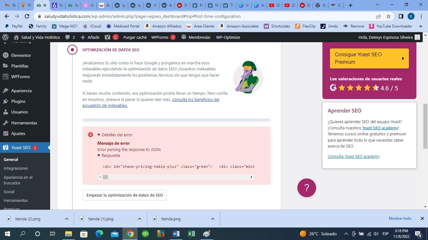The height and width of the screenshot is (240, 428).
Task: Open the purple question mark help button
Action: (307, 188)
